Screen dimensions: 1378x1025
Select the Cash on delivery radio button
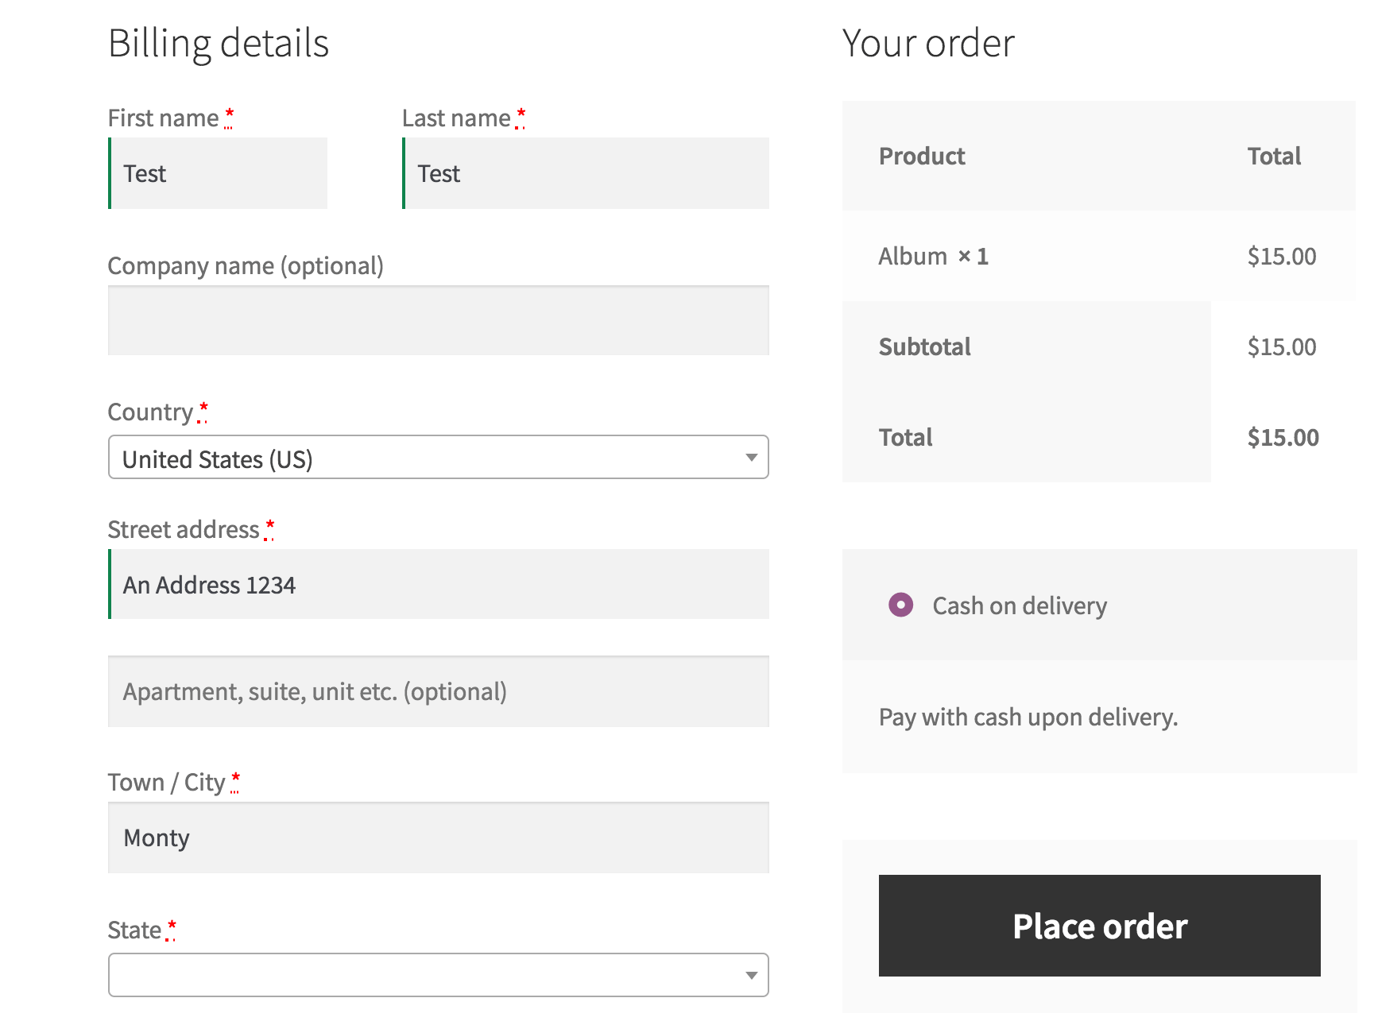(x=900, y=605)
